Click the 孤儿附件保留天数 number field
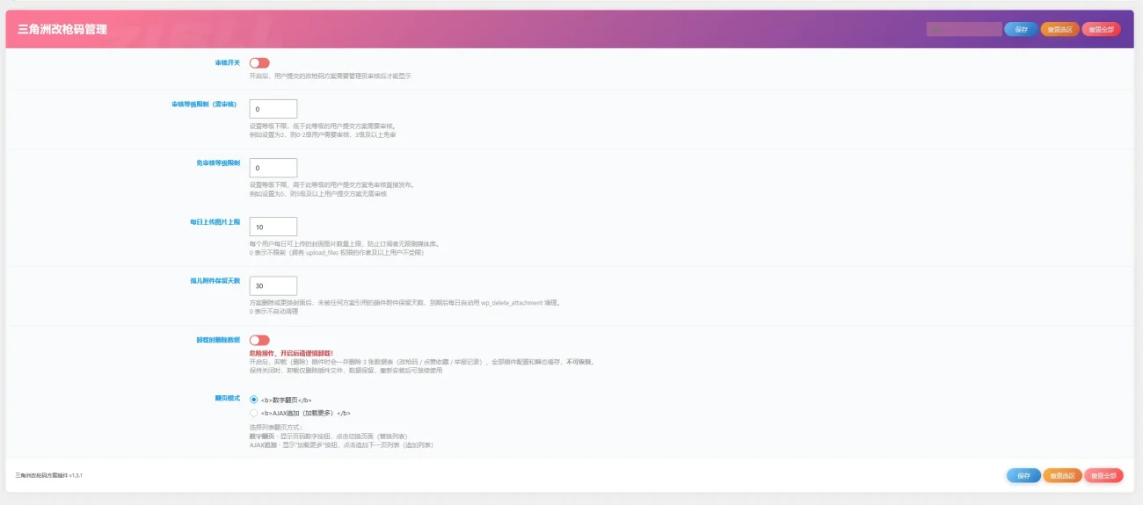1143x505 pixels. [273, 286]
